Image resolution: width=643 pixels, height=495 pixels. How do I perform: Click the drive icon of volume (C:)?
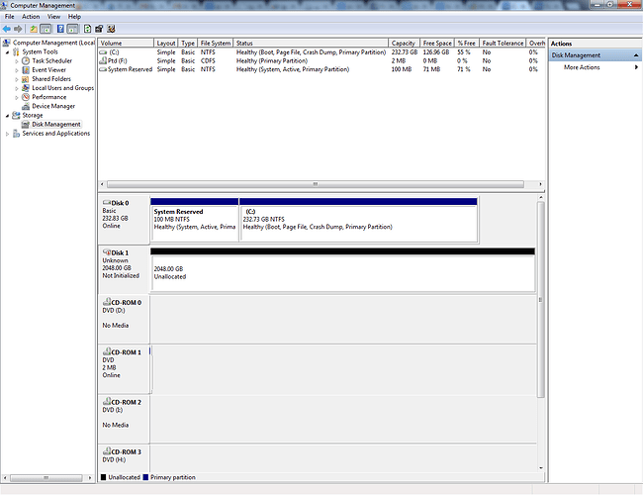pos(103,52)
